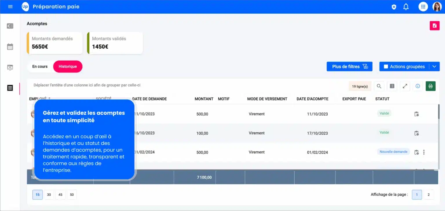Viewport: 445px width, 211px height.
Task: Click the search magnifier icon in table toolbar
Action: tap(379, 86)
